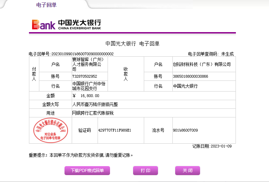The height and width of the screenshot is (182, 269).
Task: Click the 验证码 label cell
Action: [x=84, y=130]
